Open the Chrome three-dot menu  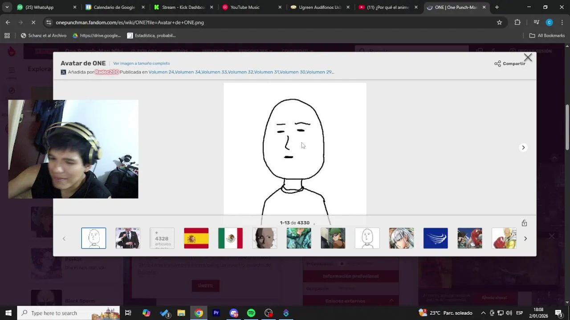point(562,22)
